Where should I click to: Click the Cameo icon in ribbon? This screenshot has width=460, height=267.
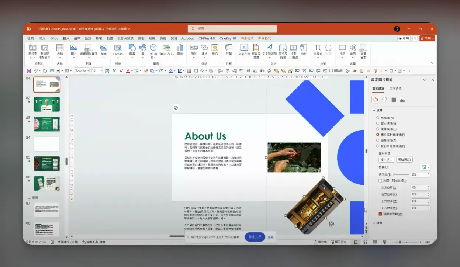(118, 48)
